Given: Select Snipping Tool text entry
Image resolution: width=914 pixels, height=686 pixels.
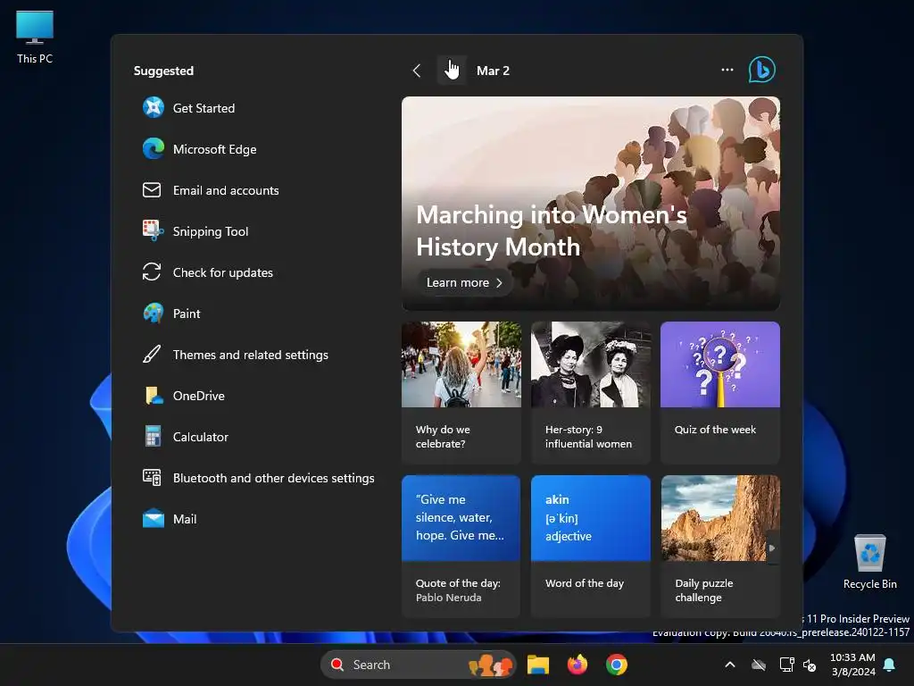Looking at the screenshot, I should tap(211, 231).
